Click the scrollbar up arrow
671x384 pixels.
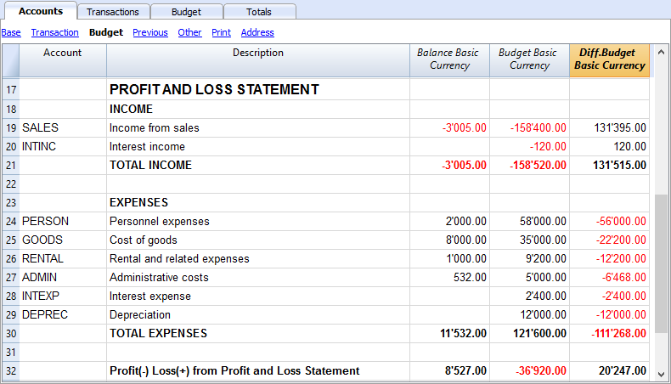tap(661, 52)
